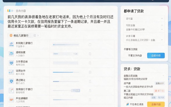Click the 都申请了贷款 heading
The width and height of the screenshot is (171, 107).
coord(134,11)
